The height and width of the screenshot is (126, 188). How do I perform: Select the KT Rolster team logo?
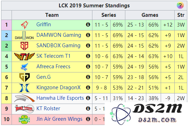25,109
